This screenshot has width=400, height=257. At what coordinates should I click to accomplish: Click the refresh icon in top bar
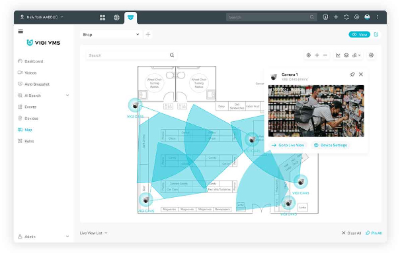pyautogui.click(x=346, y=17)
